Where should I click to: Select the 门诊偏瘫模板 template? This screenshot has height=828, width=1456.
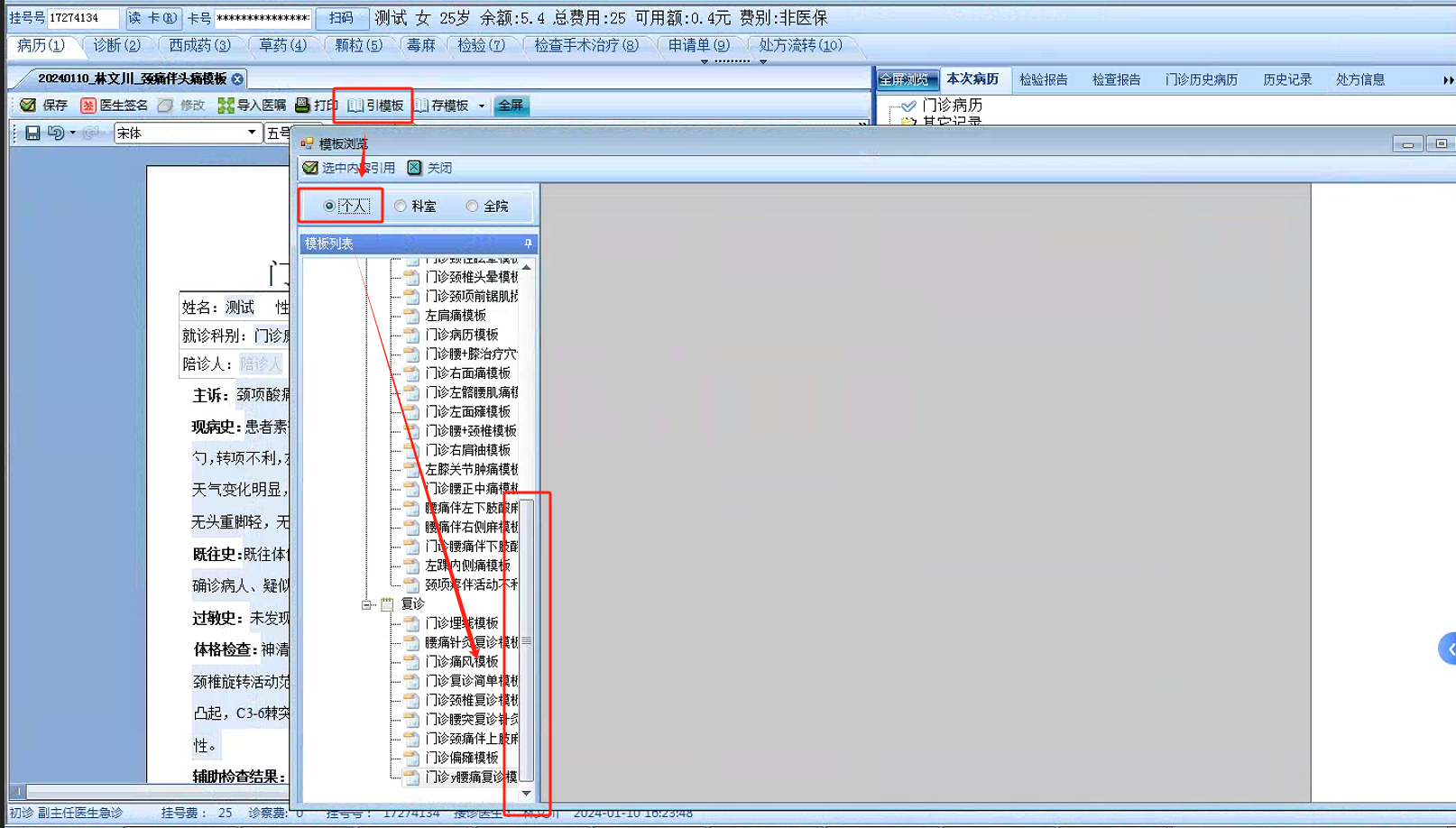462,758
